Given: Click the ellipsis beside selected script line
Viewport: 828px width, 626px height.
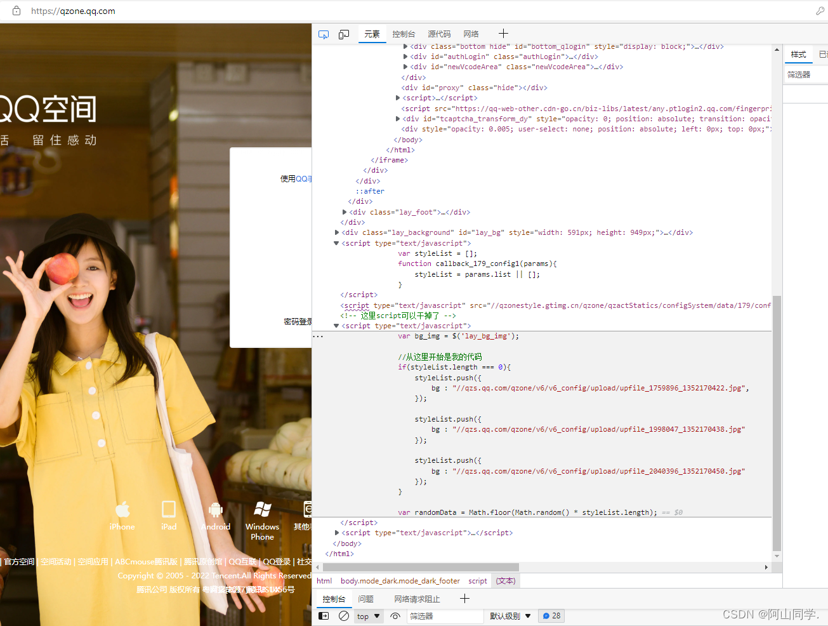Looking at the screenshot, I should 319,336.
